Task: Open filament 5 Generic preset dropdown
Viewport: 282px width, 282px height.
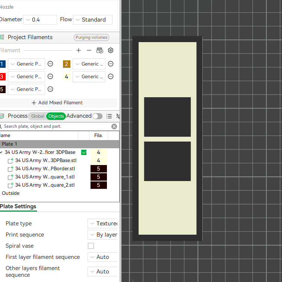Action: (x=26, y=89)
